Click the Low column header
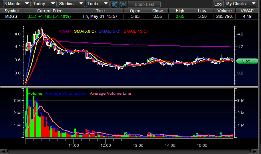This screenshot has width=261, height=154. (202, 11)
